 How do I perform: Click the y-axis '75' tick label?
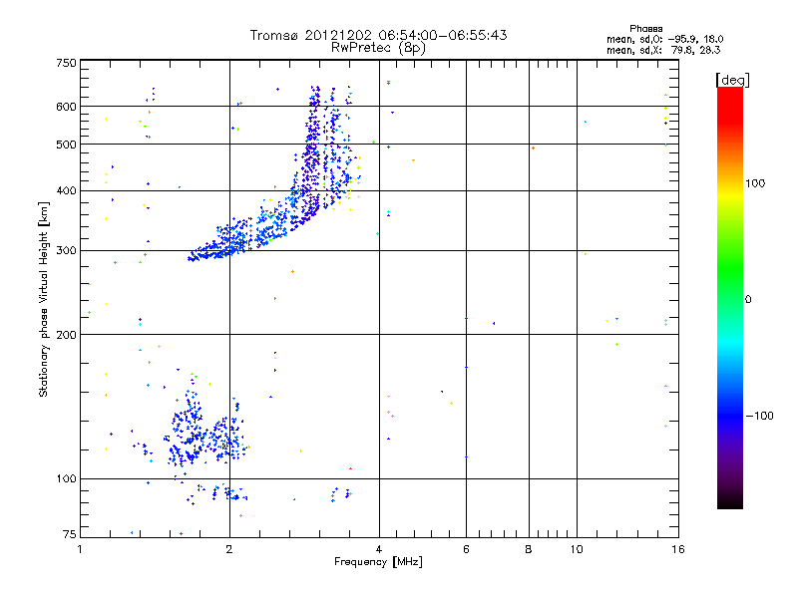[x=70, y=534]
